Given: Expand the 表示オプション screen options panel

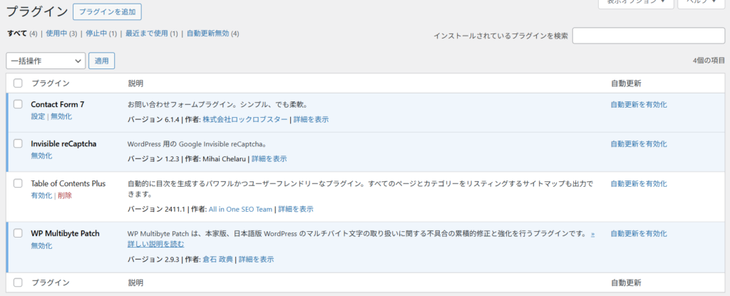Looking at the screenshot, I should click(x=635, y=3).
